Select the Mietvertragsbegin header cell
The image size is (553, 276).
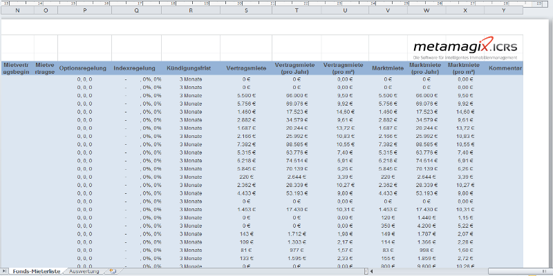coord(18,68)
